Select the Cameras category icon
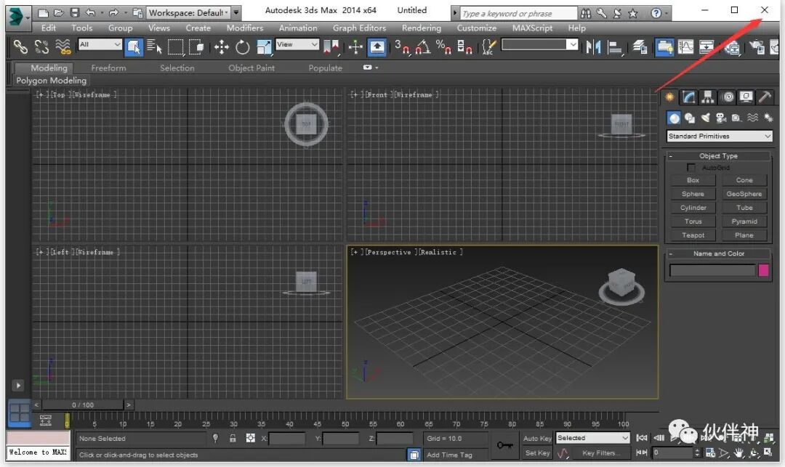The width and height of the screenshot is (785, 467). (x=721, y=118)
